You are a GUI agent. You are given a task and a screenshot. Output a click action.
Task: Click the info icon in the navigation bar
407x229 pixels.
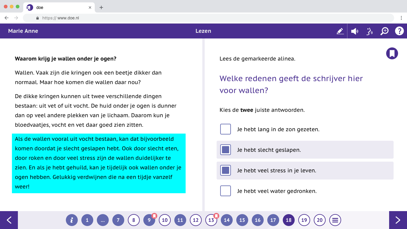coord(72,220)
